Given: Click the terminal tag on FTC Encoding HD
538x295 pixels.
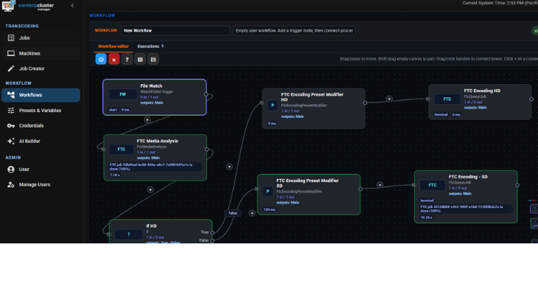Looking at the screenshot, I should pyautogui.click(x=441, y=115).
